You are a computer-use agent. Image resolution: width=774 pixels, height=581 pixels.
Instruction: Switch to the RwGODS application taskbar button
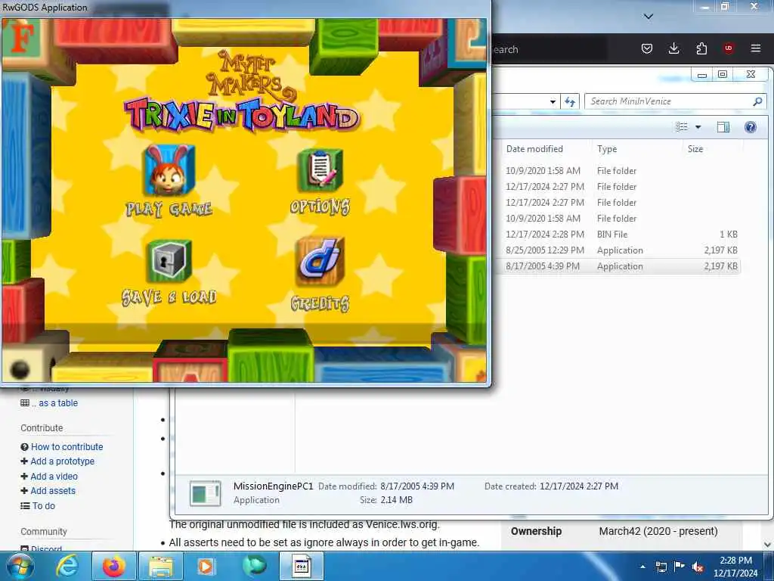(302, 566)
